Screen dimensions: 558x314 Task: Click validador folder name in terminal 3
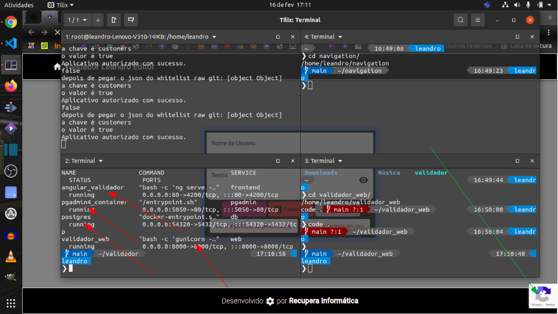pyautogui.click(x=431, y=173)
